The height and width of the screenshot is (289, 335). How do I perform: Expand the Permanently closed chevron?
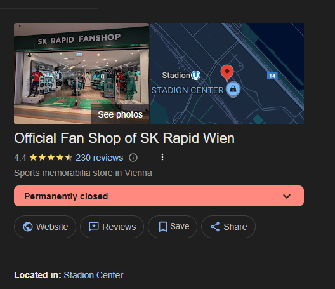click(x=287, y=196)
